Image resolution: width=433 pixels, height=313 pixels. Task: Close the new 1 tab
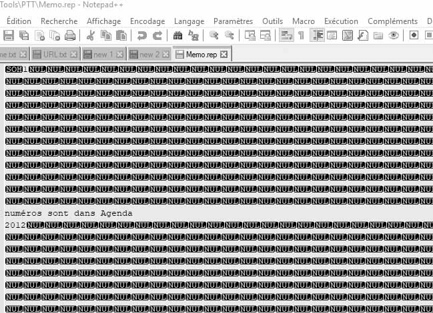coord(119,55)
